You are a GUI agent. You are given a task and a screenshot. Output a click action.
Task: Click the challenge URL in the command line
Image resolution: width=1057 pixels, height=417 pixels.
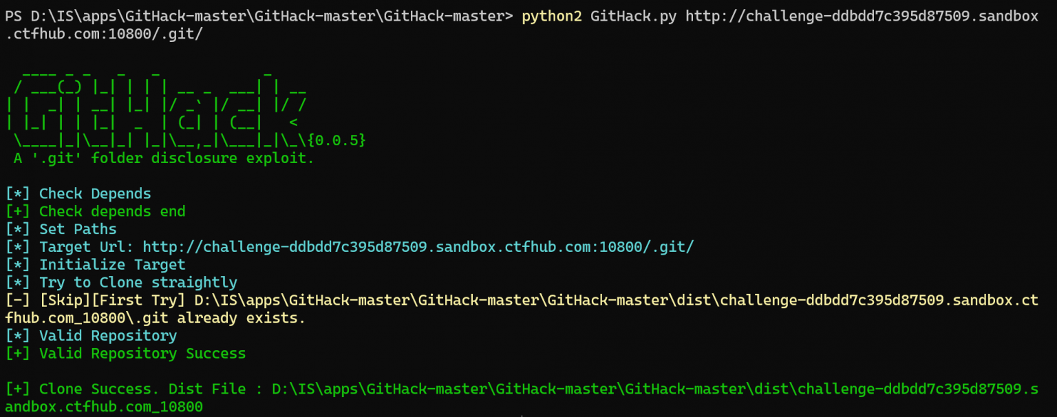tap(862, 16)
